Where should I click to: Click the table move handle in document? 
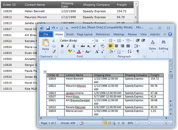(x=45, y=72)
